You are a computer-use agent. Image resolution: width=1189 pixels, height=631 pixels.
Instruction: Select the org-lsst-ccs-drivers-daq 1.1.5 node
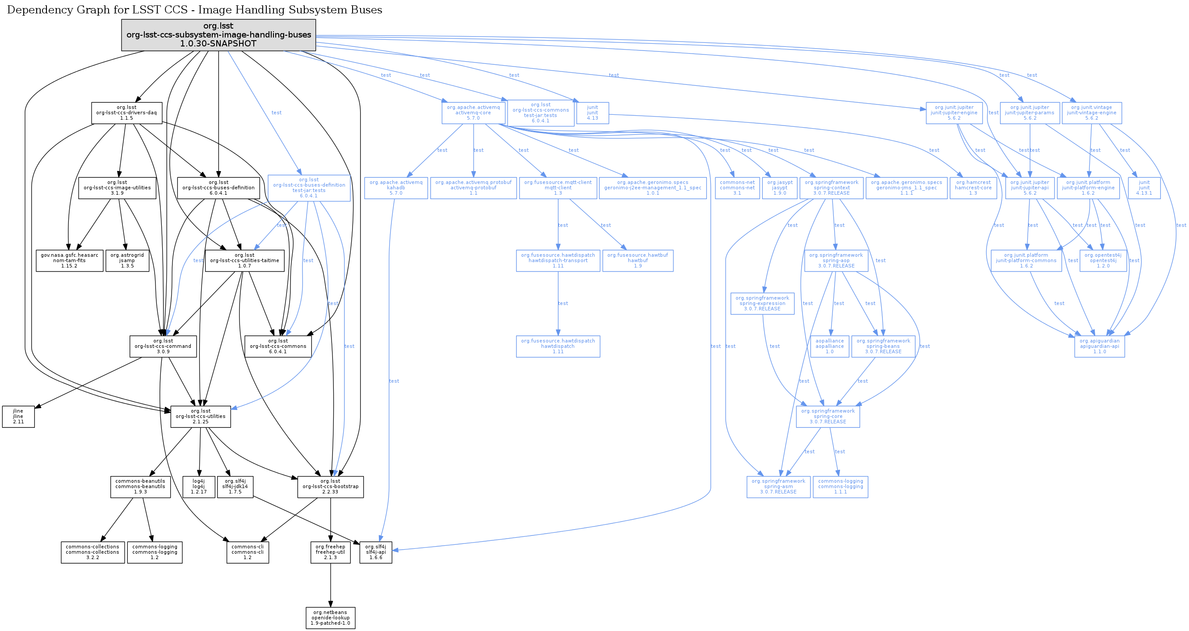point(126,113)
